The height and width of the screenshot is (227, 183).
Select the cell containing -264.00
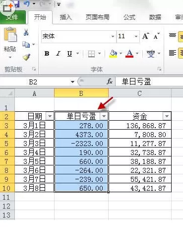tap(81, 170)
